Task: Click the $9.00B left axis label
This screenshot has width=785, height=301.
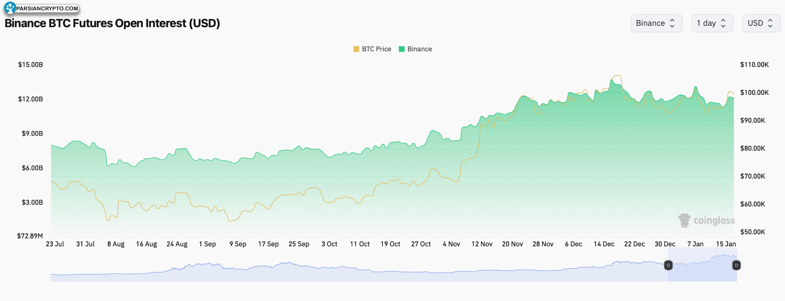Action: (32, 134)
